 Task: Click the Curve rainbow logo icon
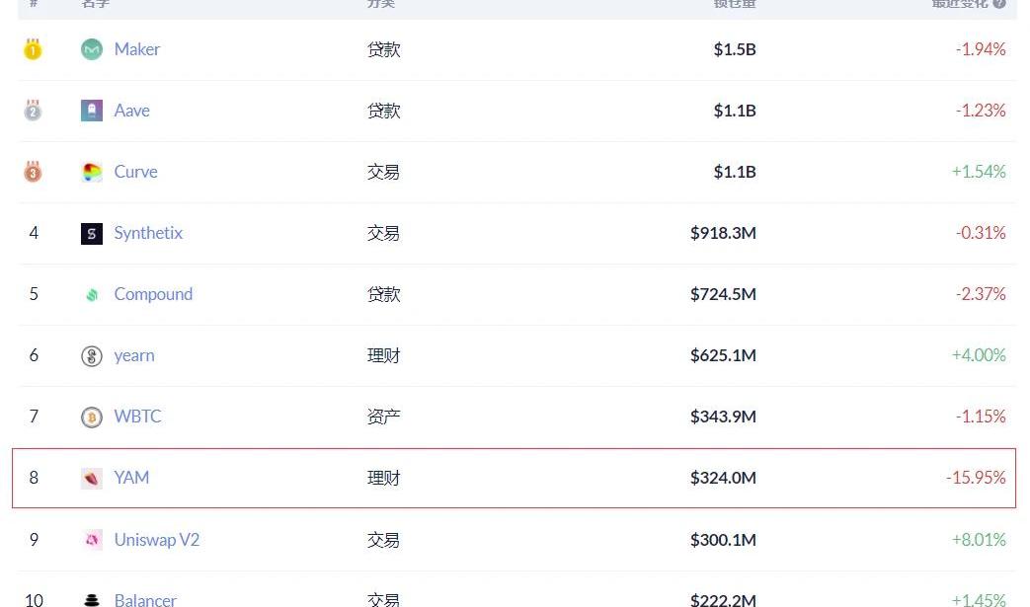(91, 172)
